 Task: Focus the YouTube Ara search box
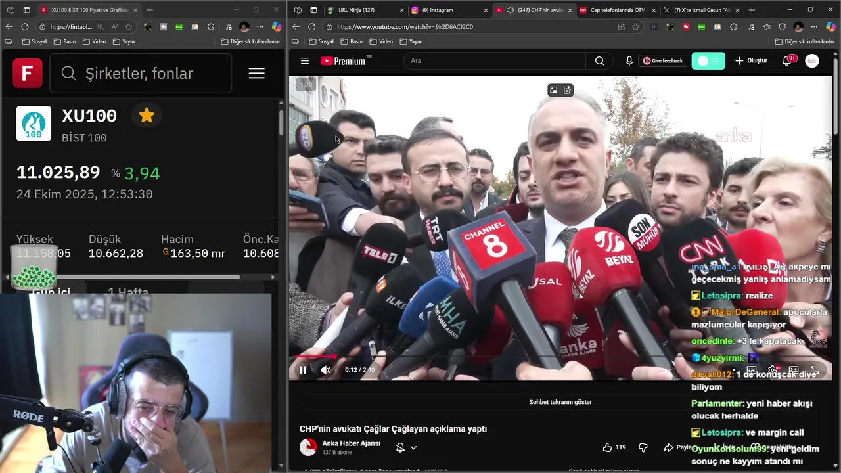[494, 60]
